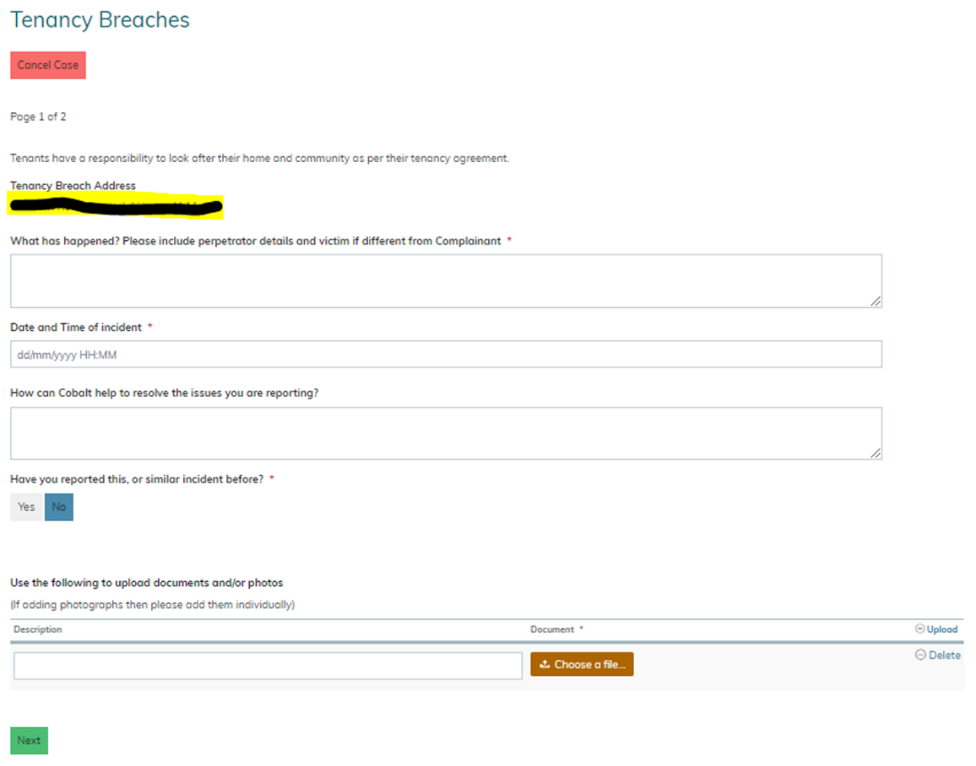Select Yes for previously reported incident
This screenshot has width=976, height=766.
point(27,507)
